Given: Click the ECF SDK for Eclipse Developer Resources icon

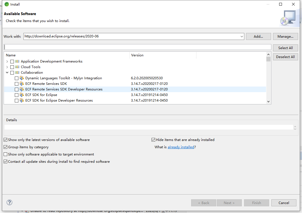Looking at the screenshot, I should tap(22, 100).
